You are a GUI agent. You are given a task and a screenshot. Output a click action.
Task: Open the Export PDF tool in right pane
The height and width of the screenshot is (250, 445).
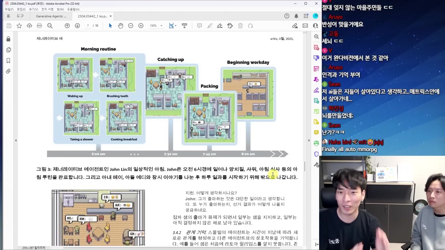317,58
